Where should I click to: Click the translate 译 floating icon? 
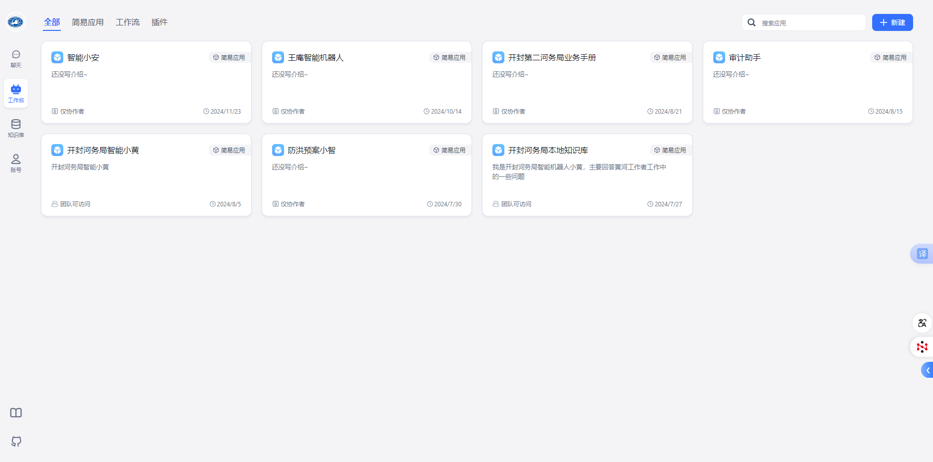tap(922, 254)
